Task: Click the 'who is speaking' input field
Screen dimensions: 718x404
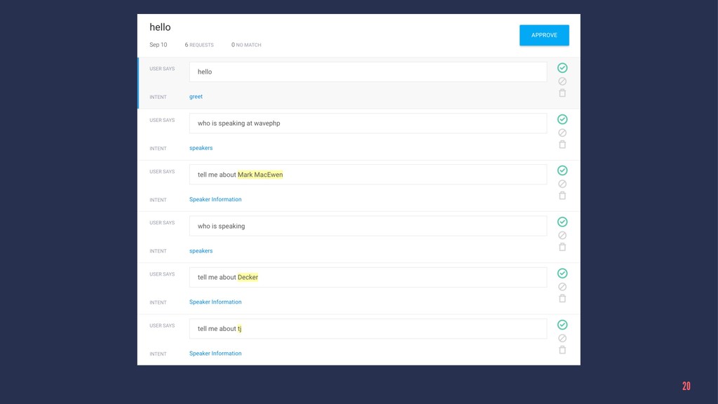Action: 368,226
